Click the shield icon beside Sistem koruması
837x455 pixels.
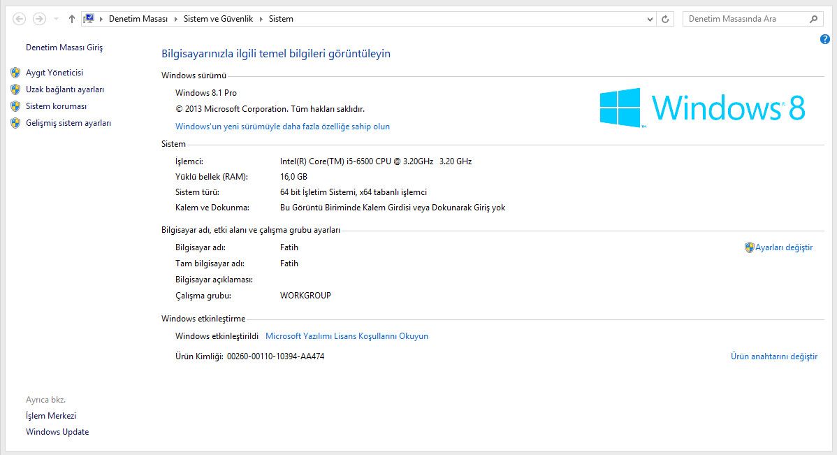[15, 106]
